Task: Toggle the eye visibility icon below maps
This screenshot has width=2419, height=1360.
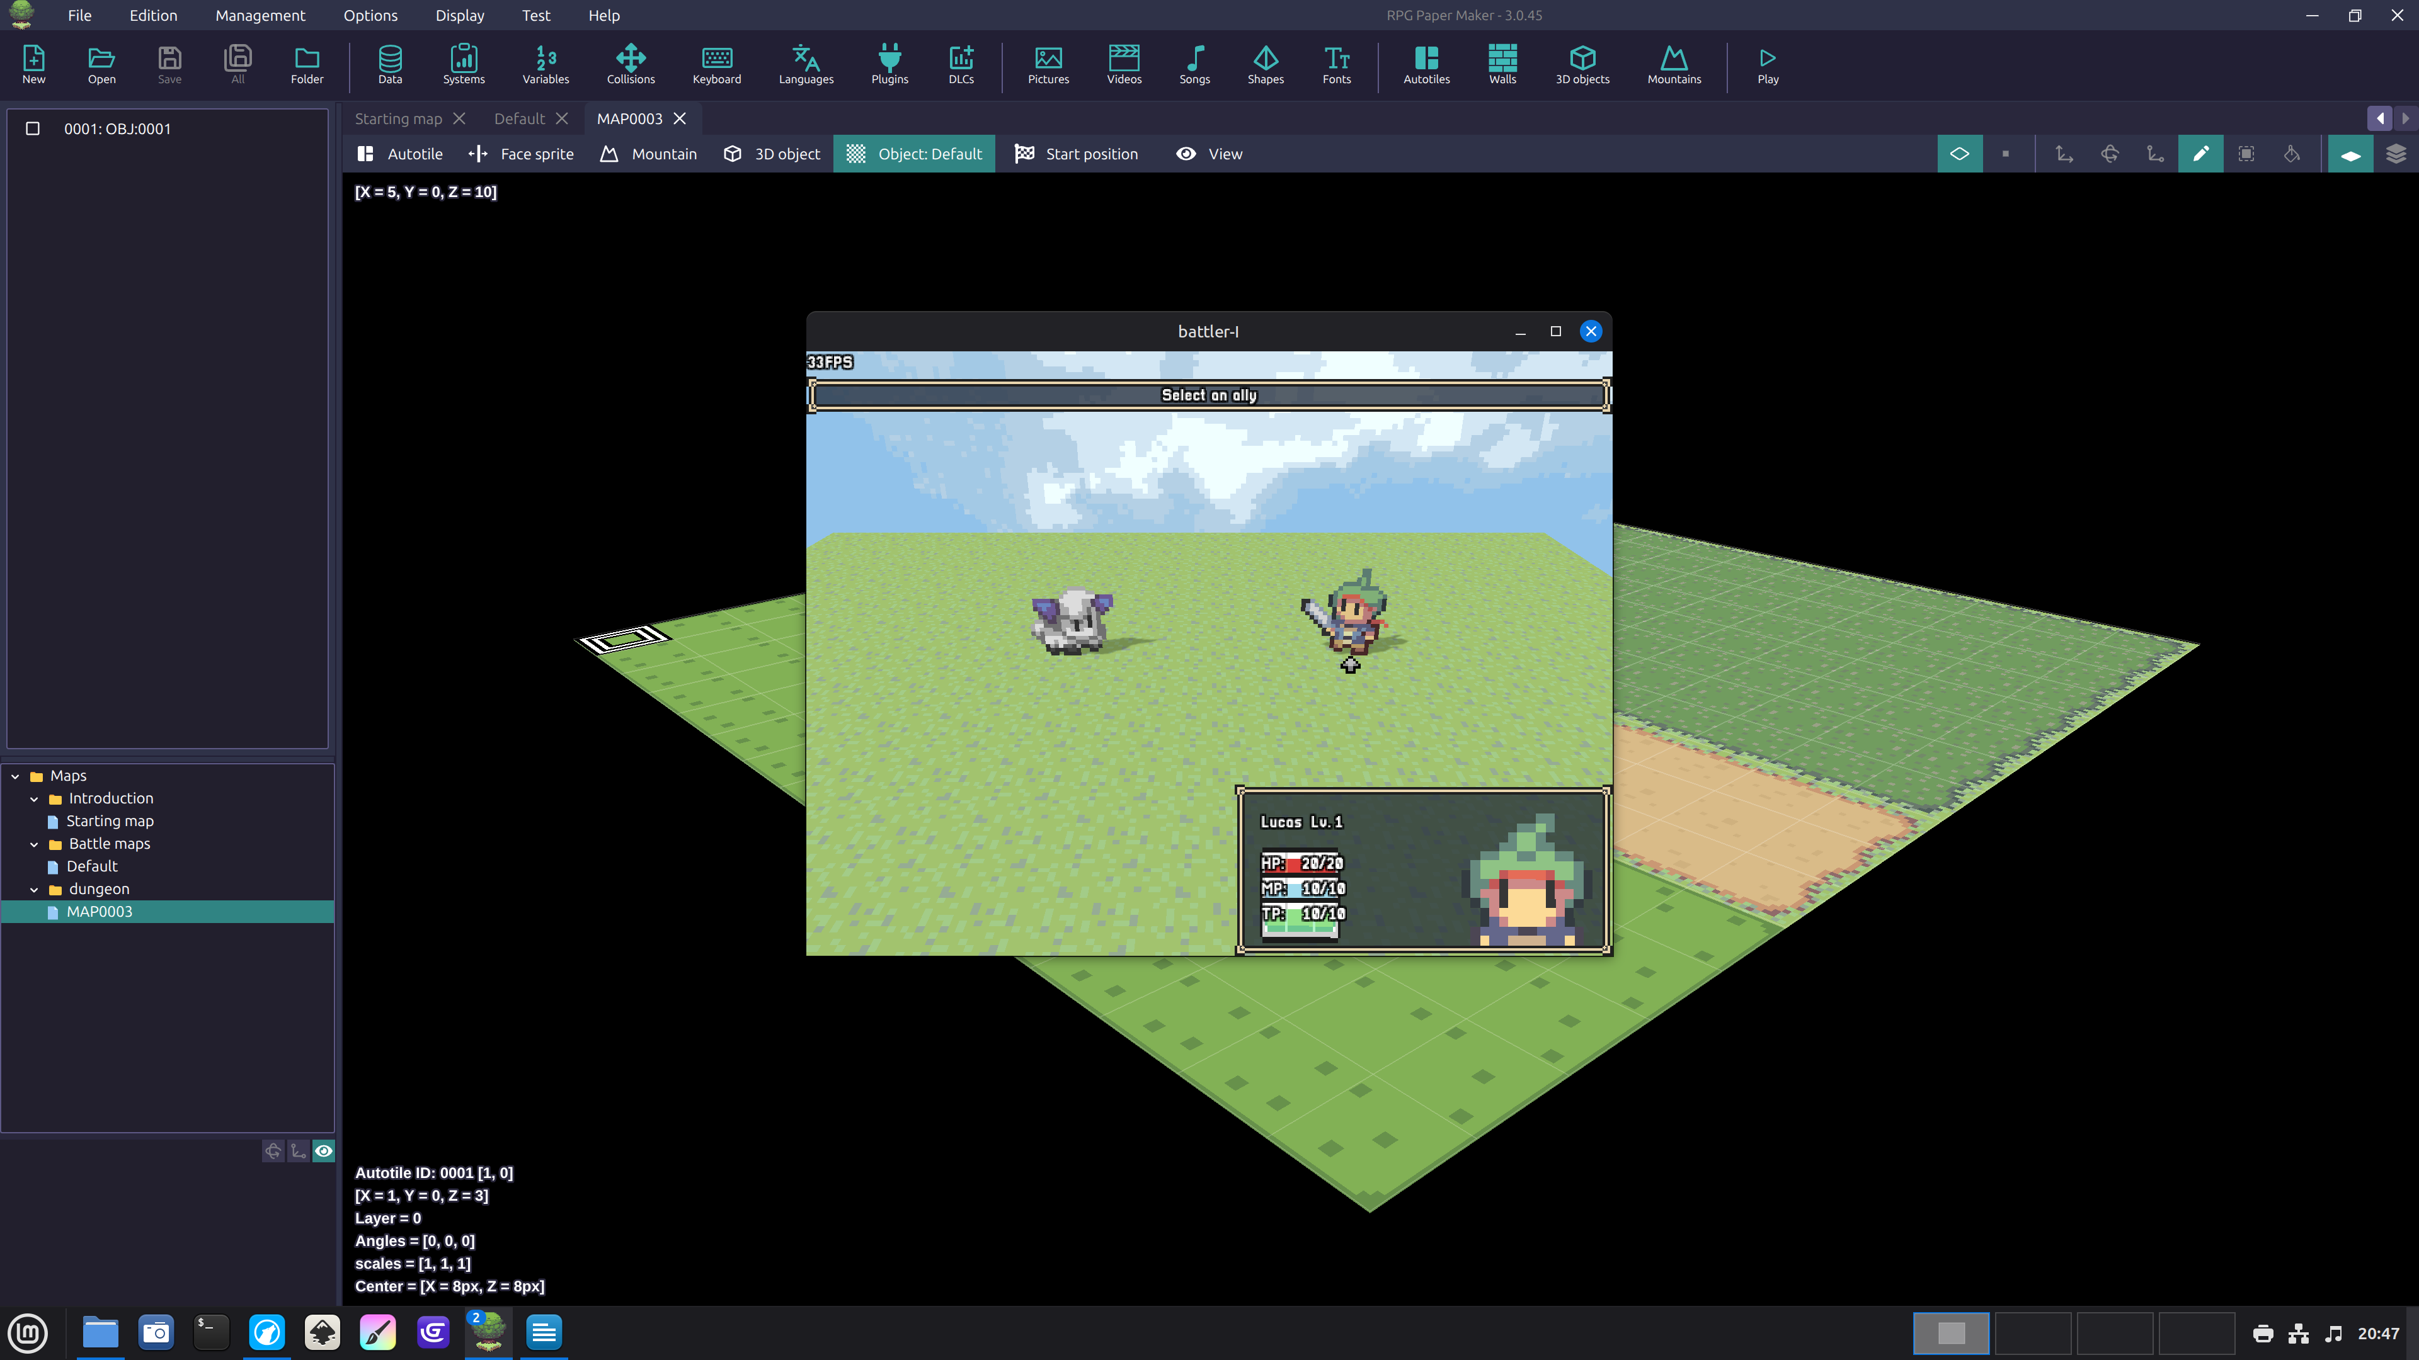Action: 324,1151
